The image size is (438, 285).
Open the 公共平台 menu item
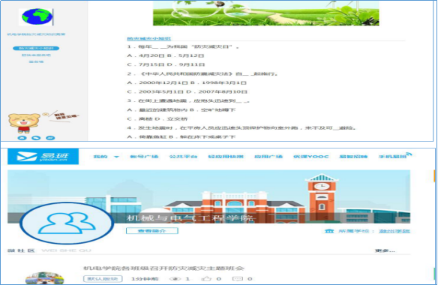[183, 157]
